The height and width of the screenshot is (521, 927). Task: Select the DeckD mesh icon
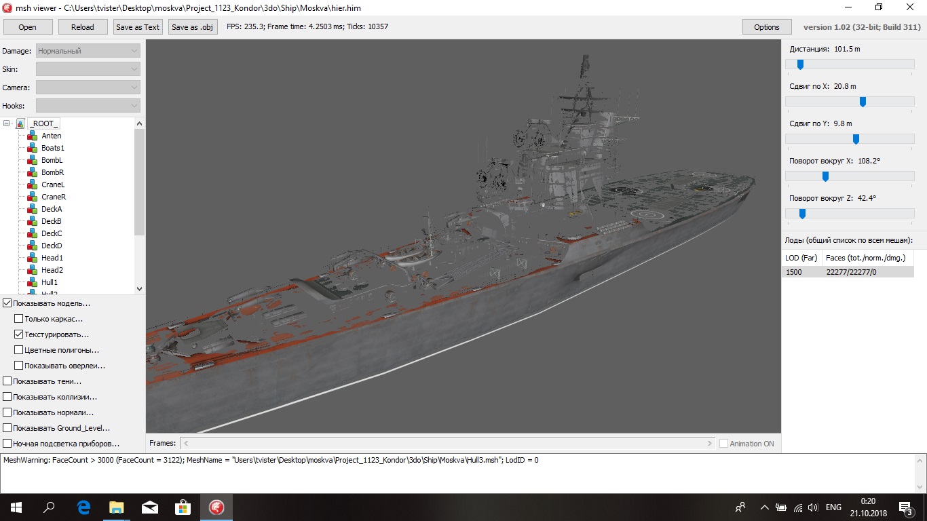point(33,246)
